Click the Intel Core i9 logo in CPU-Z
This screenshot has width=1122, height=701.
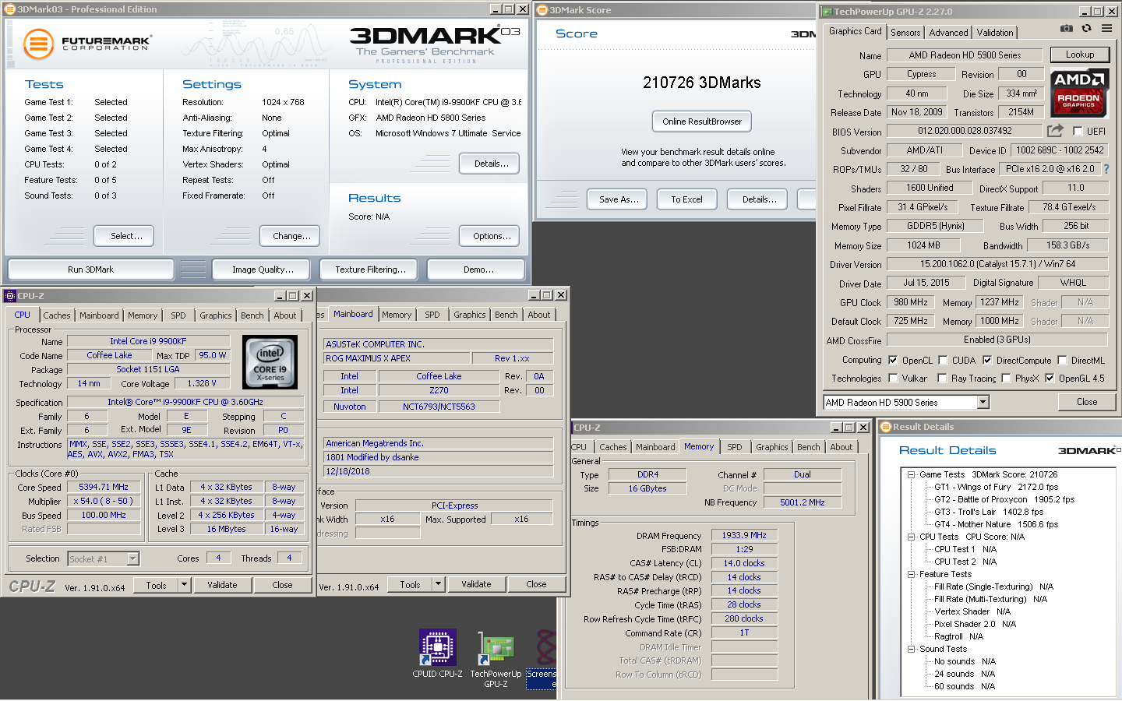point(270,362)
